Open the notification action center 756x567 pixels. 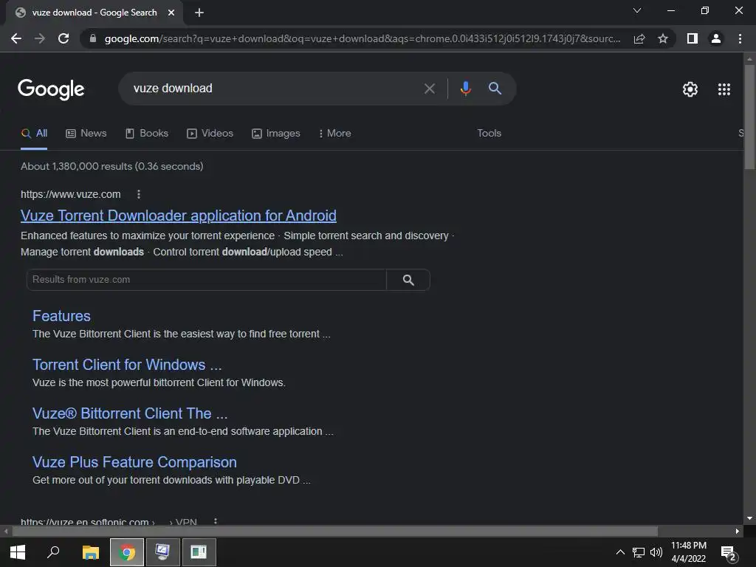(x=729, y=553)
